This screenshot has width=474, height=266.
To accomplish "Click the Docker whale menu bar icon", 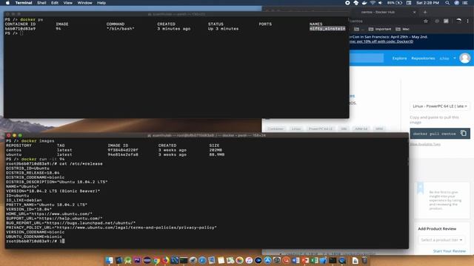I will pos(364,3).
